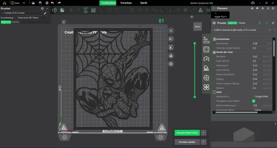
Task: Click Drucken senden button
Action: point(187,142)
